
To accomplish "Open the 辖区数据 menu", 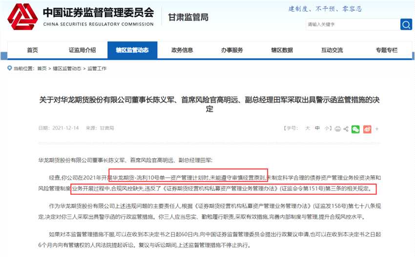I will (x=282, y=50).
